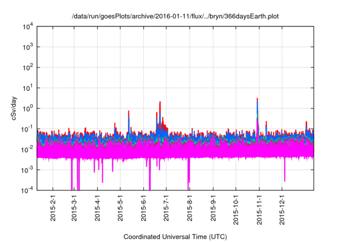The width and height of the screenshot is (346, 242).
Task: Click the 10^0 y-axis tick label
Action: tap(28, 108)
